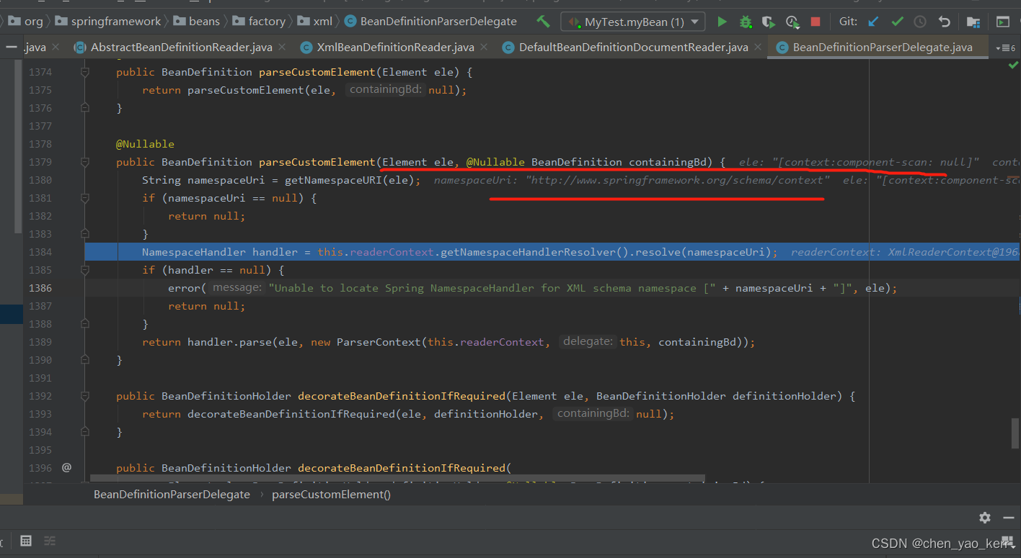Close XmlBeanDefinitionReader.java tab
The image size is (1021, 558).
(484, 48)
